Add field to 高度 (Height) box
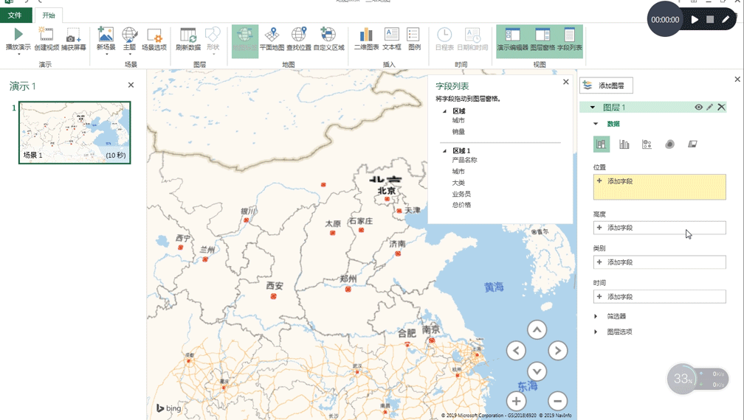Viewport: 744px width, 420px height. [660, 228]
